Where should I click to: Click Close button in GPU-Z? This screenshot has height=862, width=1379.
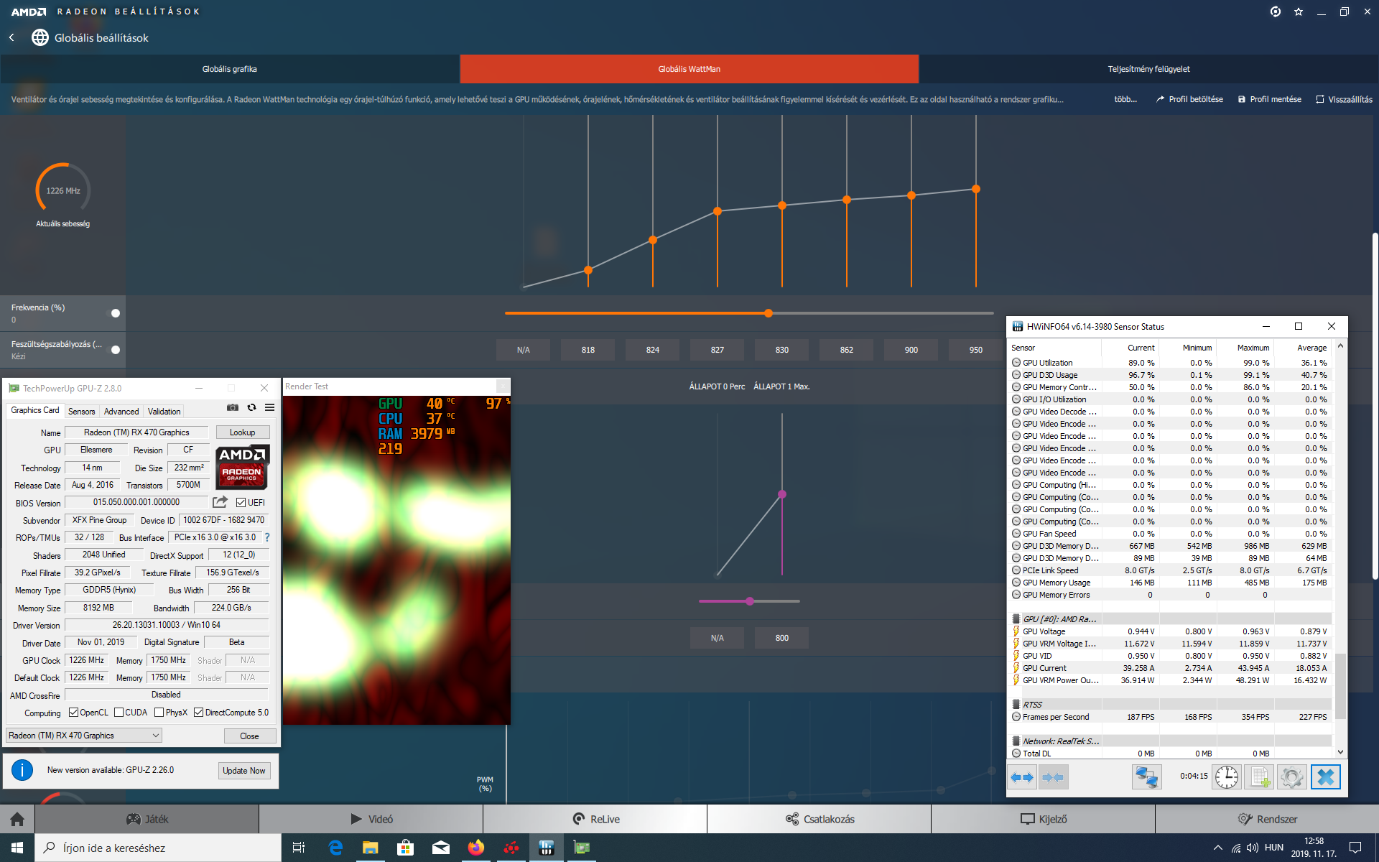pos(249,736)
